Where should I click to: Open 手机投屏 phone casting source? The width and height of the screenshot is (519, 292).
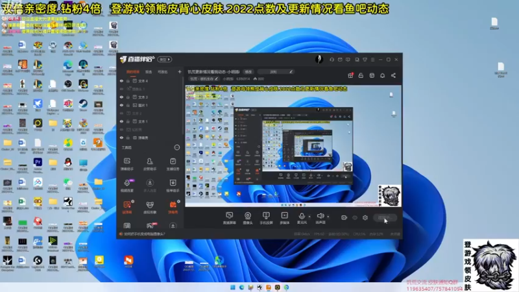(266, 218)
